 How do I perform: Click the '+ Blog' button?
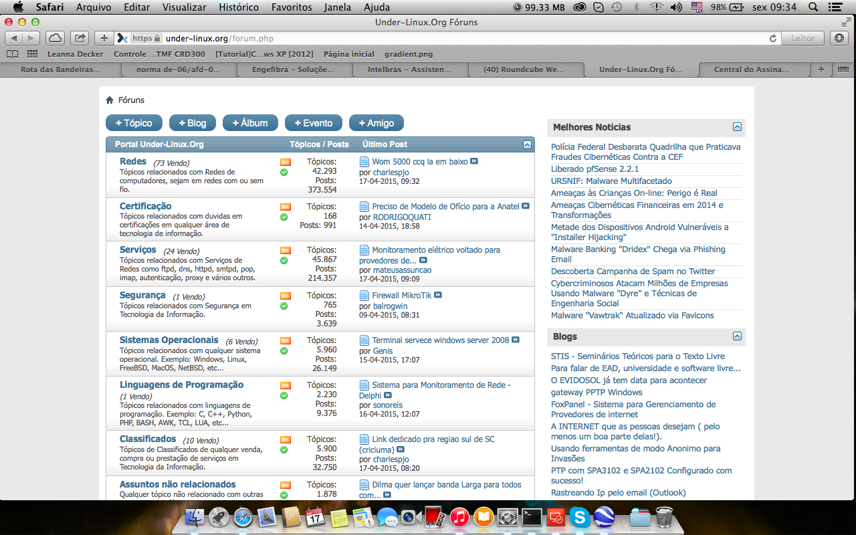point(193,123)
